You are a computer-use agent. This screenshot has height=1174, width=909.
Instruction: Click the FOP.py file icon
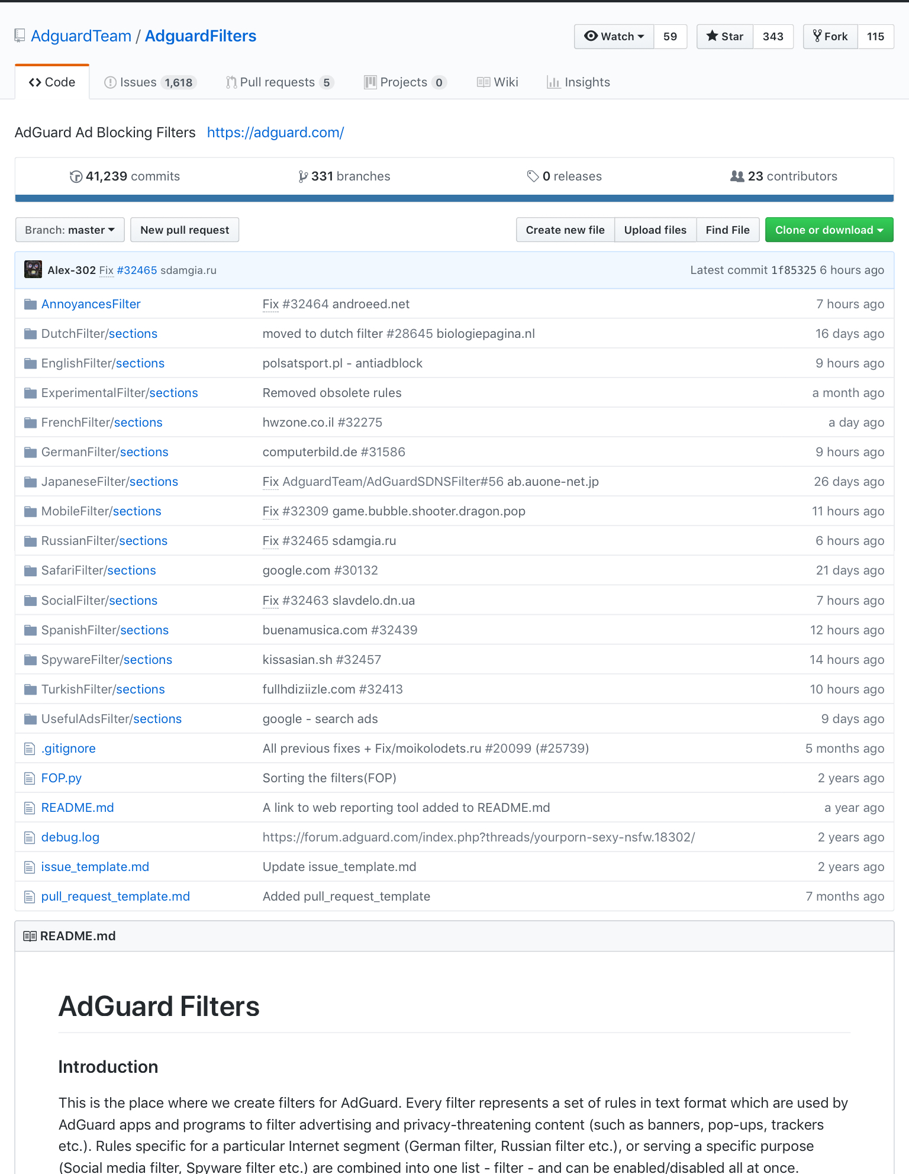click(x=30, y=778)
